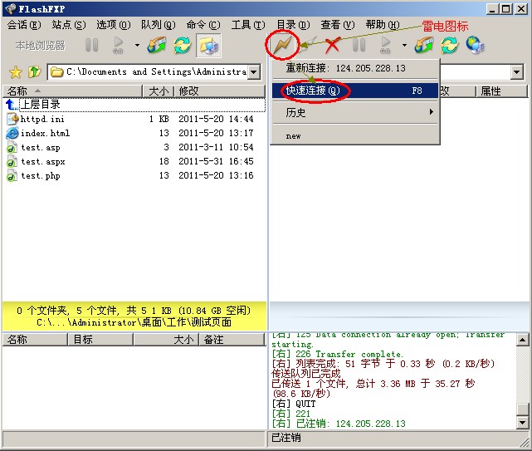The height and width of the screenshot is (451, 532).
Task: Click the yellow star bookmarks icon
Action: pos(14,72)
